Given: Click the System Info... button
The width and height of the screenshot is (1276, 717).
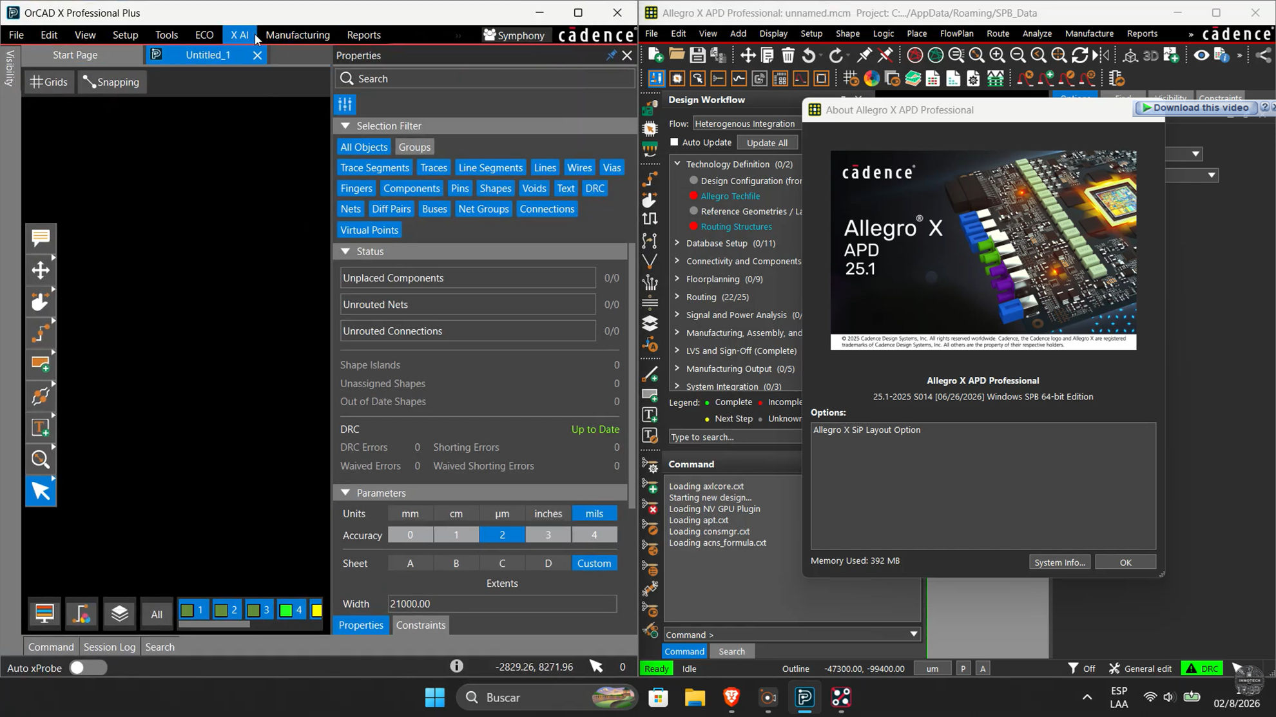Looking at the screenshot, I should pos(1059,562).
